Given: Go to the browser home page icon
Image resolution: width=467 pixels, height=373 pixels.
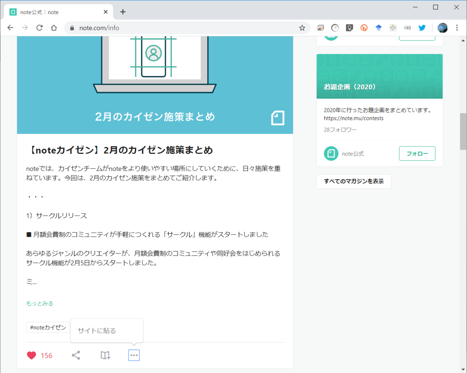Looking at the screenshot, I should (x=54, y=28).
